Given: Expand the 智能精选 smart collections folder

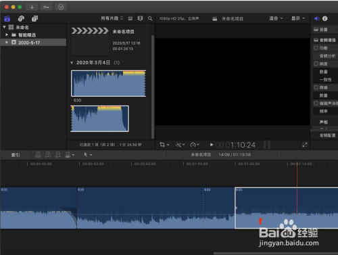Looking at the screenshot, I should 7,34.
